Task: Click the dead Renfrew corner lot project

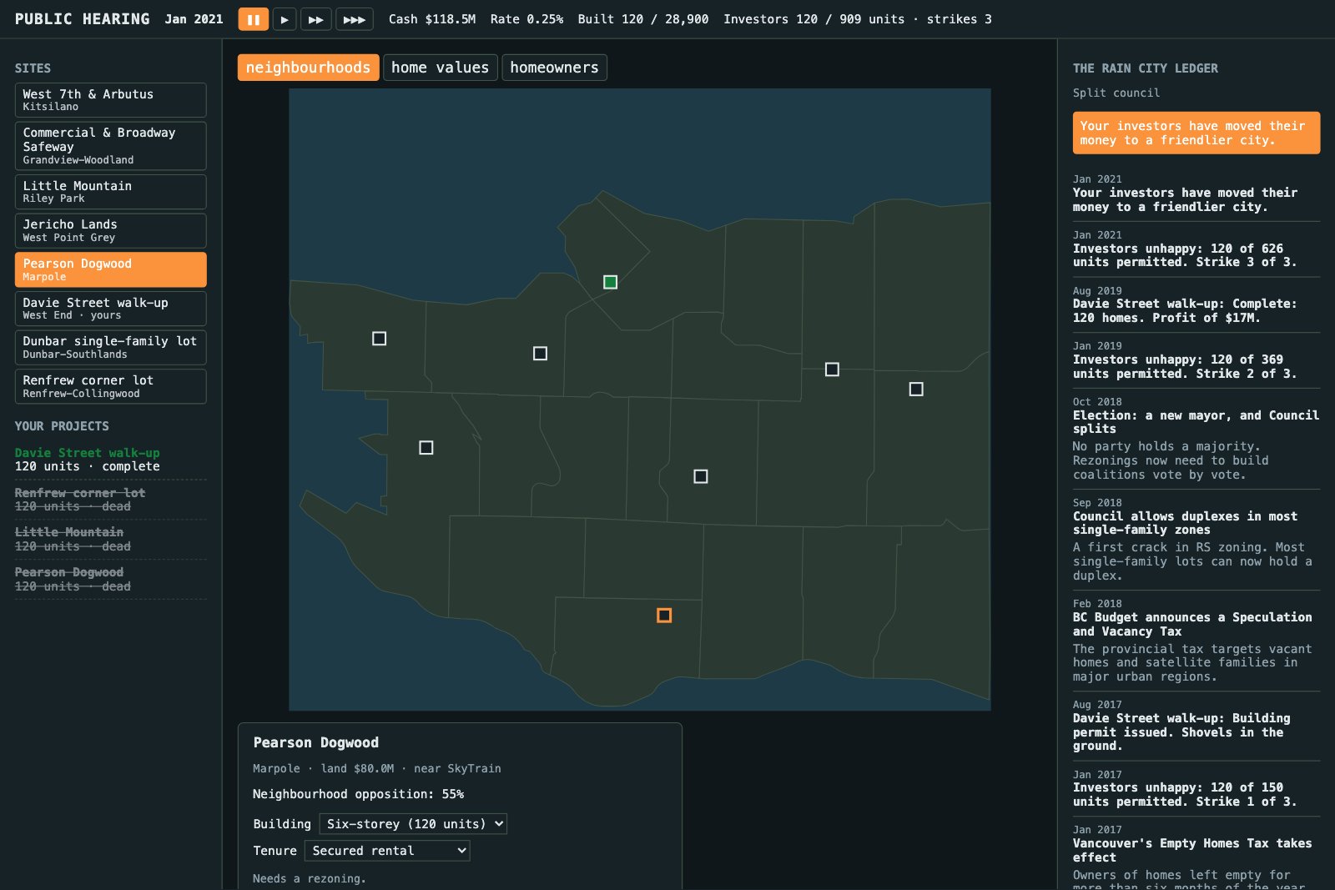Action: coord(110,500)
